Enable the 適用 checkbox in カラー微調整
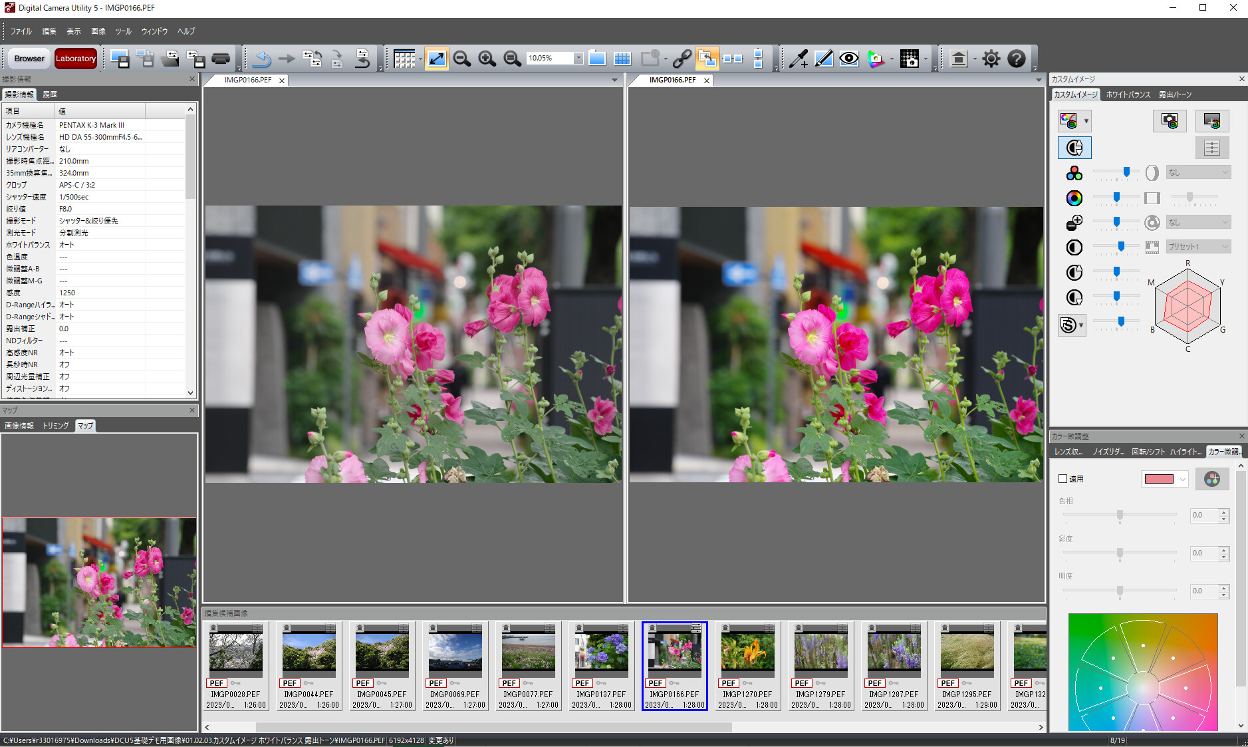 tap(1062, 478)
